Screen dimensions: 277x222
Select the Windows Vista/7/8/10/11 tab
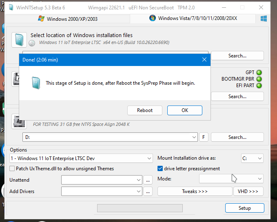[x=193, y=18]
